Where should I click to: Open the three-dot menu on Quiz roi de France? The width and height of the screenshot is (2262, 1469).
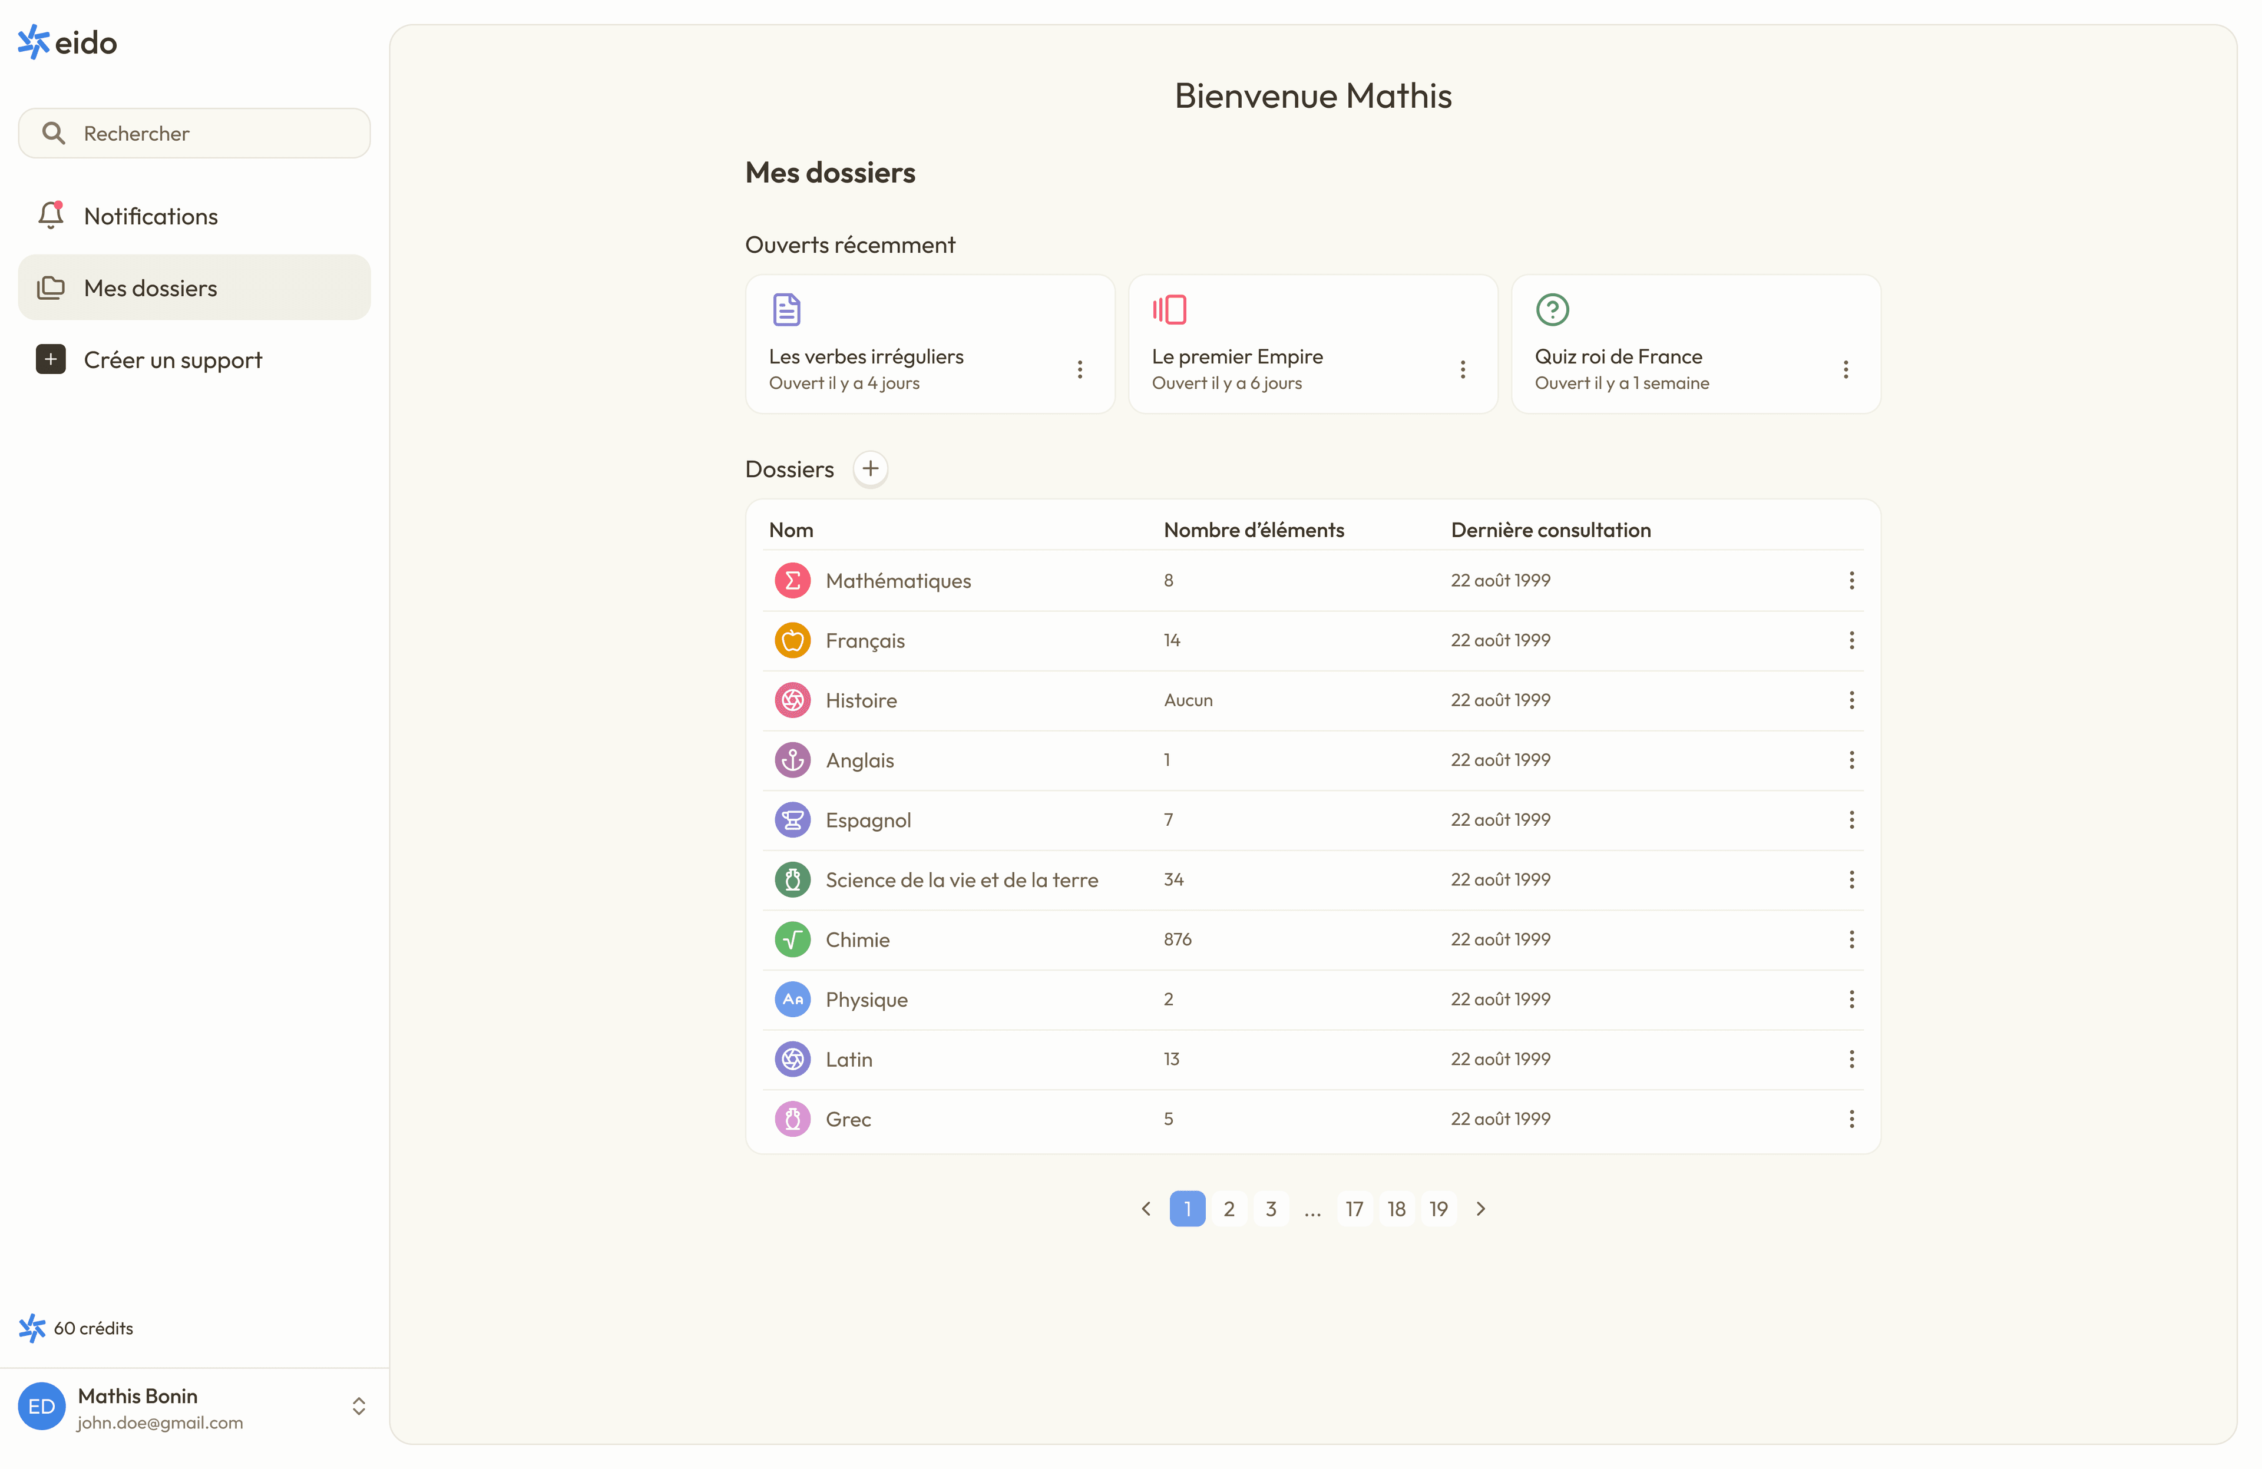pos(1847,370)
